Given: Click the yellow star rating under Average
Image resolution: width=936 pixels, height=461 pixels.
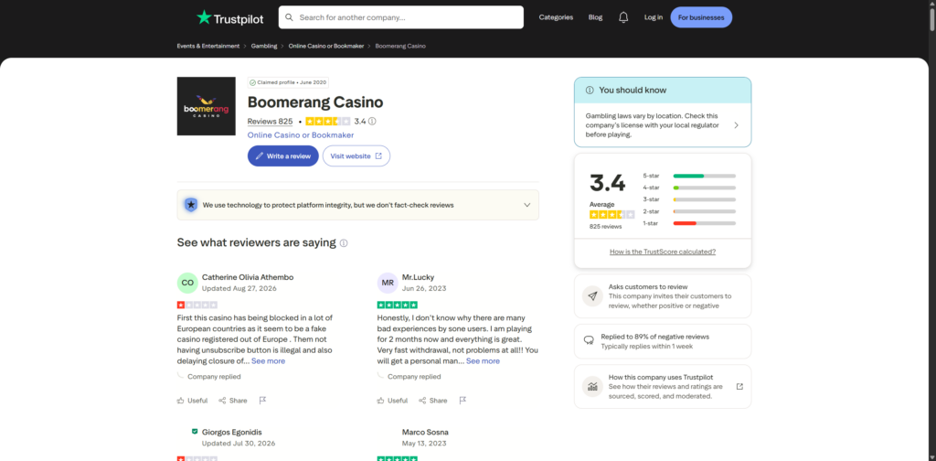Looking at the screenshot, I should coord(612,214).
